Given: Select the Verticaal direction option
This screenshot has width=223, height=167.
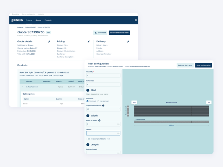Looking at the screenshot, I should tap(87, 101).
